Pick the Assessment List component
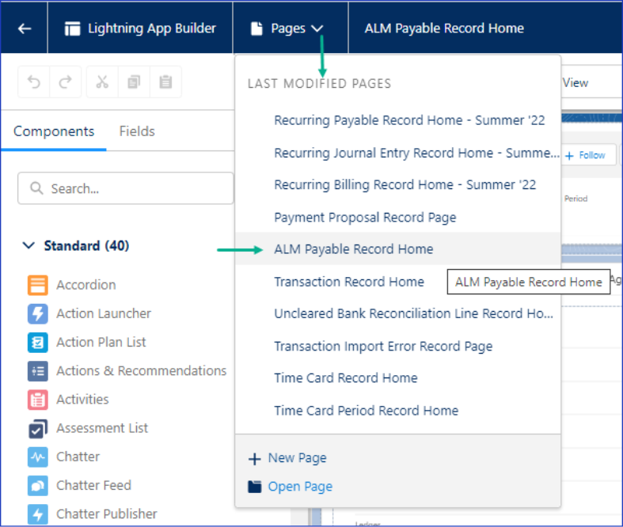The image size is (623, 527). click(102, 428)
